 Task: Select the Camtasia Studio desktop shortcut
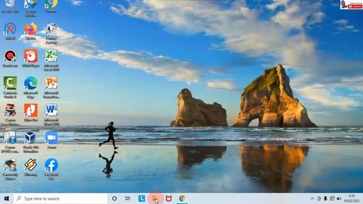coord(10,88)
